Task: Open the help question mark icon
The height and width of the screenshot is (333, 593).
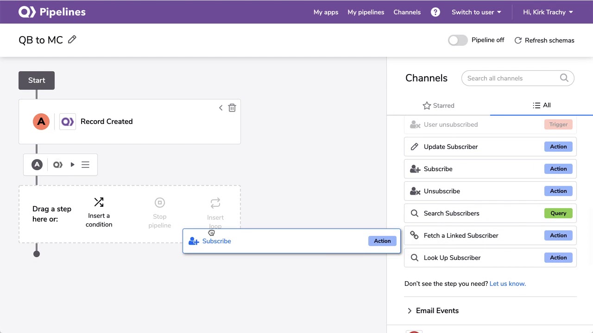Action: [435, 12]
